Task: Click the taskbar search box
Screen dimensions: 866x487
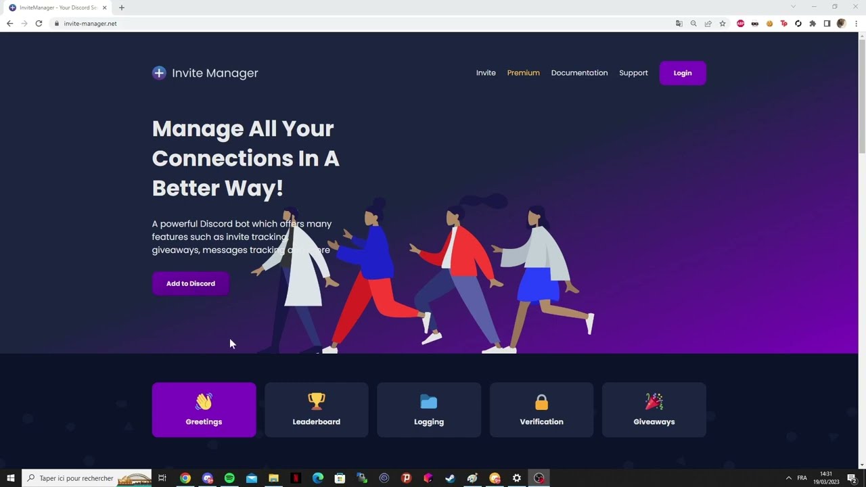Action: coord(87,478)
